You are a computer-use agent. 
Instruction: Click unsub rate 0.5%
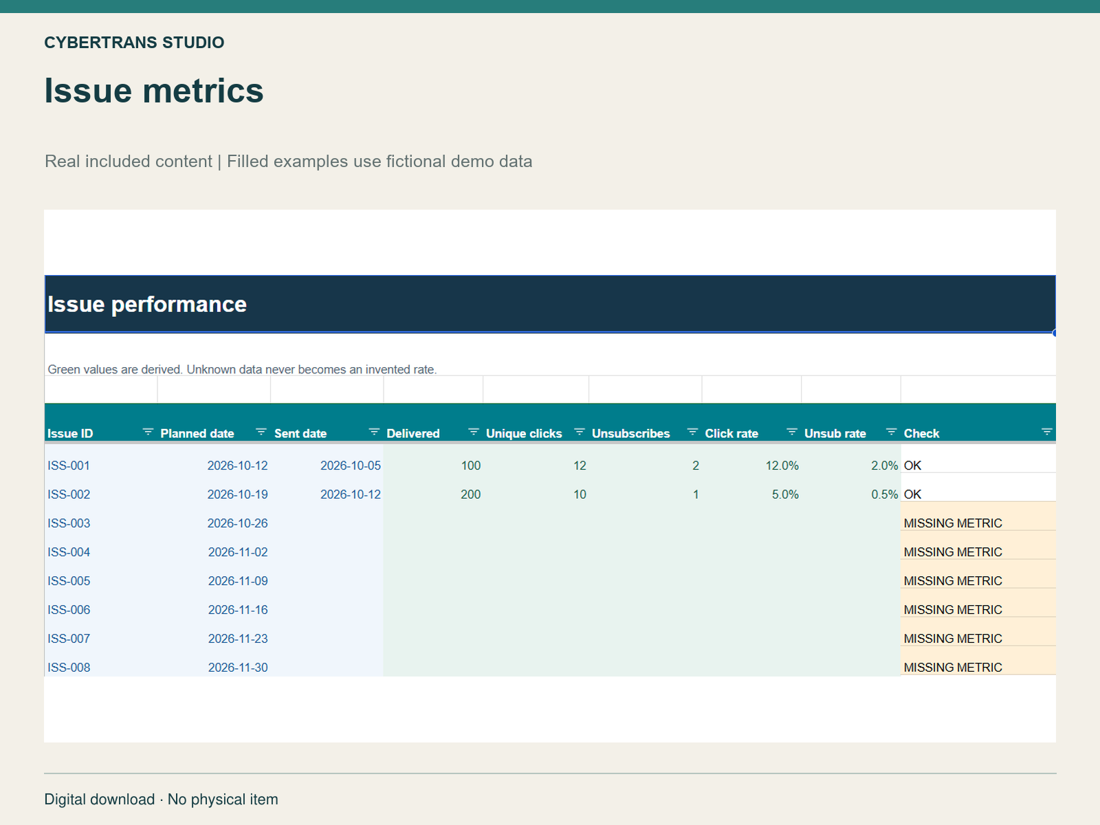click(x=885, y=494)
